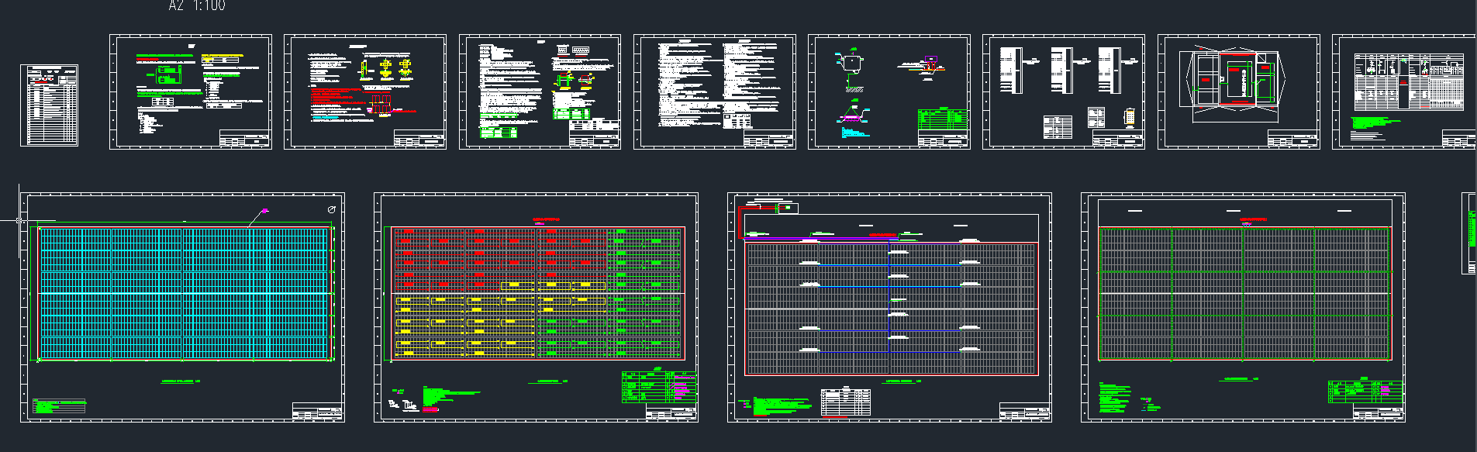
Task: Click the green legend table on the string layout sheet
Action: 658,388
